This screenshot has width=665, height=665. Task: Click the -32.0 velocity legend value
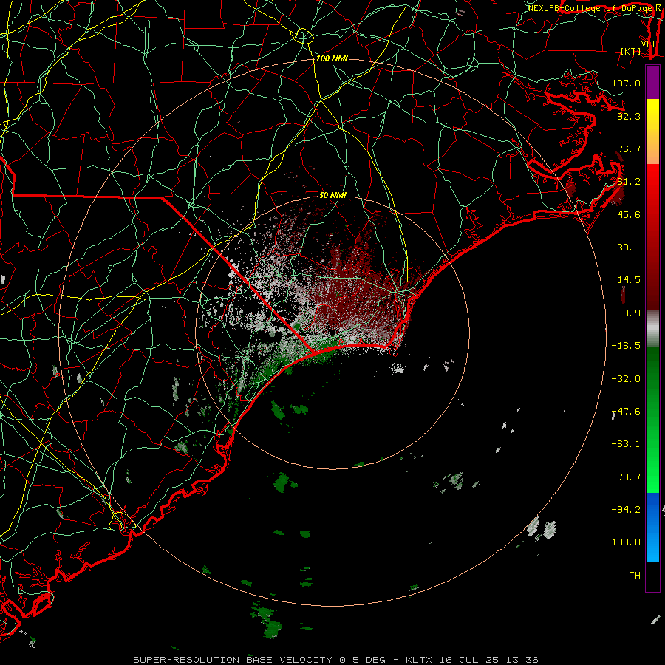(626, 379)
